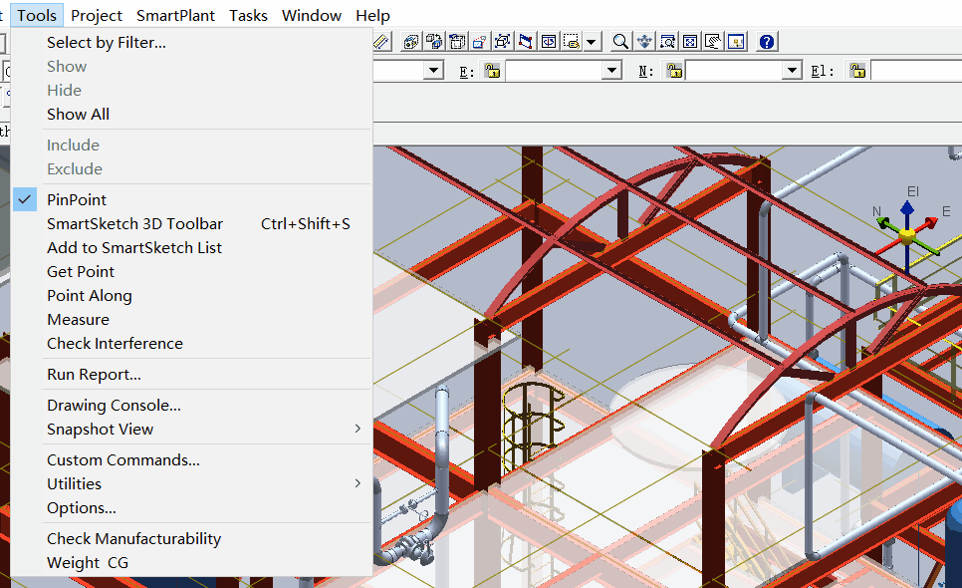
Task: Open the Project menu
Action: click(97, 15)
